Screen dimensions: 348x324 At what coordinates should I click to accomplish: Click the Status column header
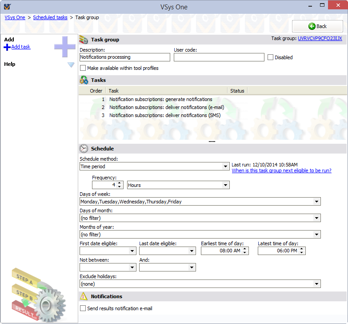click(237, 91)
